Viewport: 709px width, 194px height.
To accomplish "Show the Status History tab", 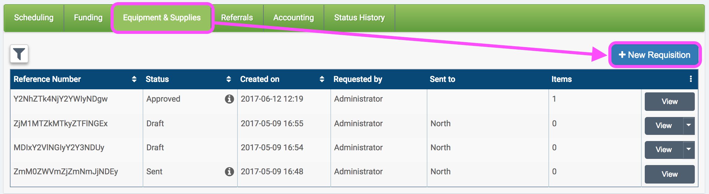I will coord(359,18).
